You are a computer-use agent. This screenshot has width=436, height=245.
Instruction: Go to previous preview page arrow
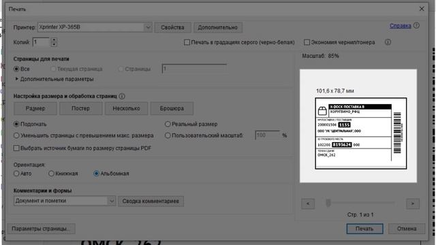[308, 203]
